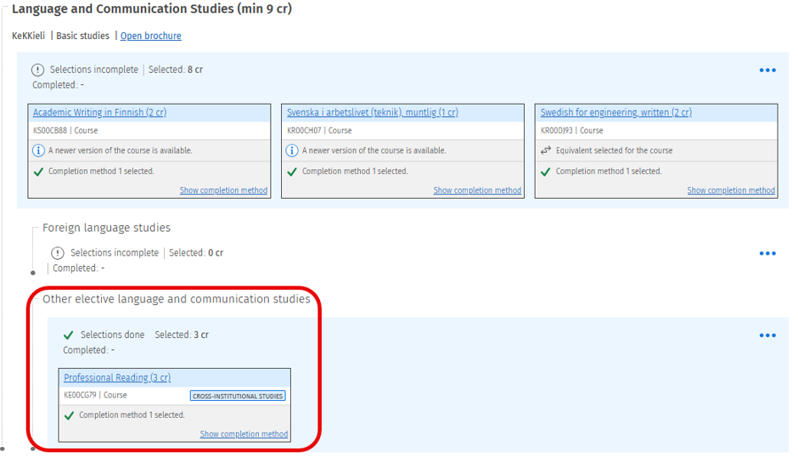This screenshot has height=463, width=798.
Task: Show completion method for Academic Writing in Finnish
Action: (223, 190)
